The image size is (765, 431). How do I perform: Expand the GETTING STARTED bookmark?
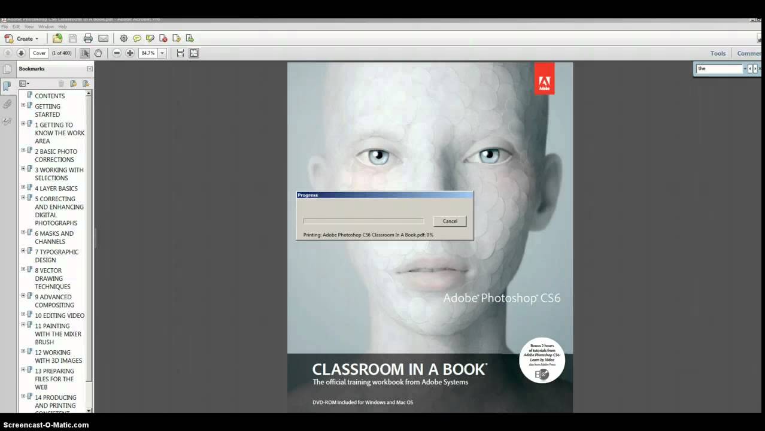(23, 105)
